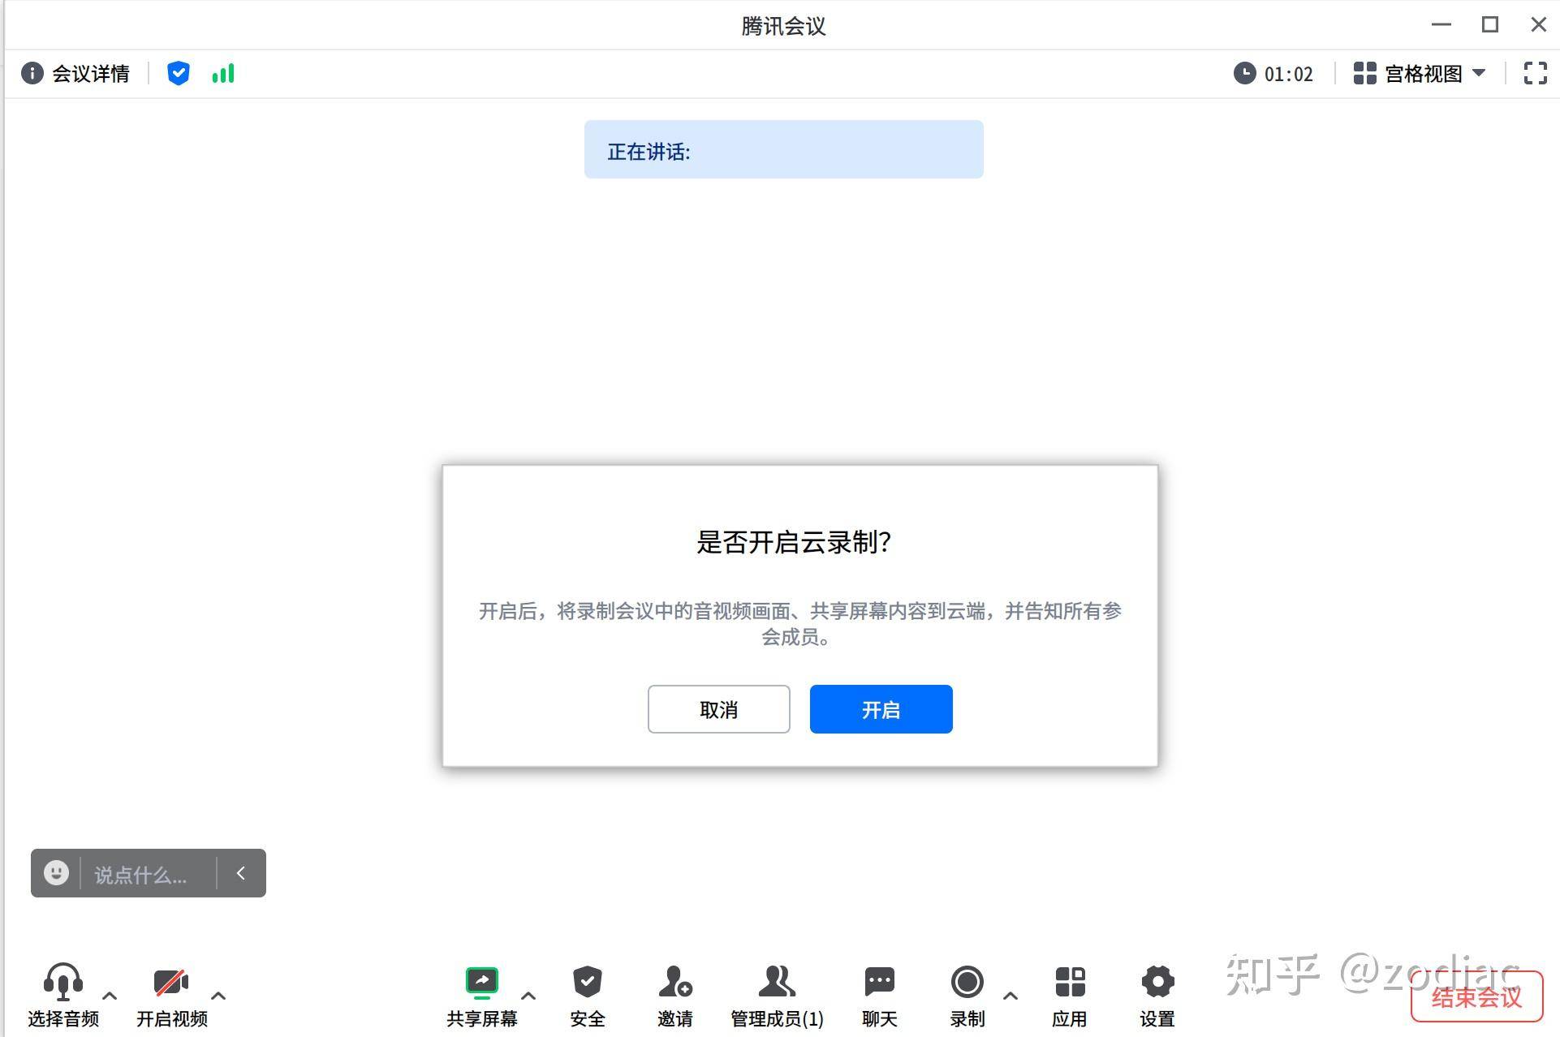Image resolution: width=1560 pixels, height=1037 pixels.
Task: Expand video options arrow next to 开启视频
Action: point(218,996)
